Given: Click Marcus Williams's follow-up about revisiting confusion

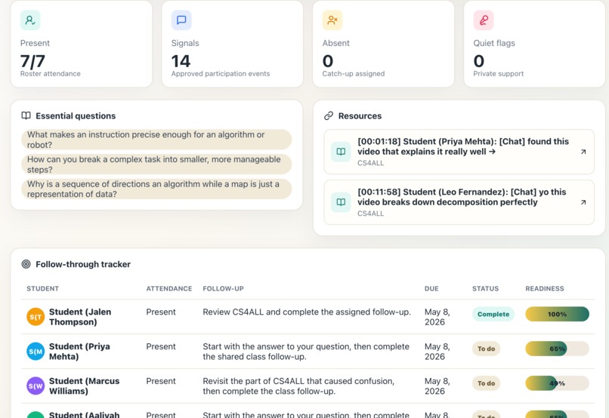Looking at the screenshot, I should (298, 386).
